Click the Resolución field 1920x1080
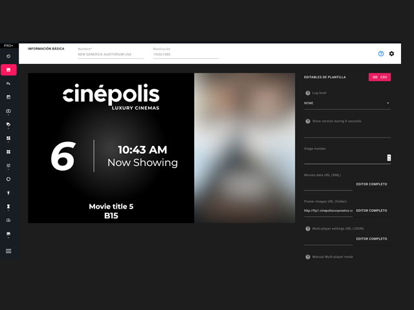 click(186, 54)
